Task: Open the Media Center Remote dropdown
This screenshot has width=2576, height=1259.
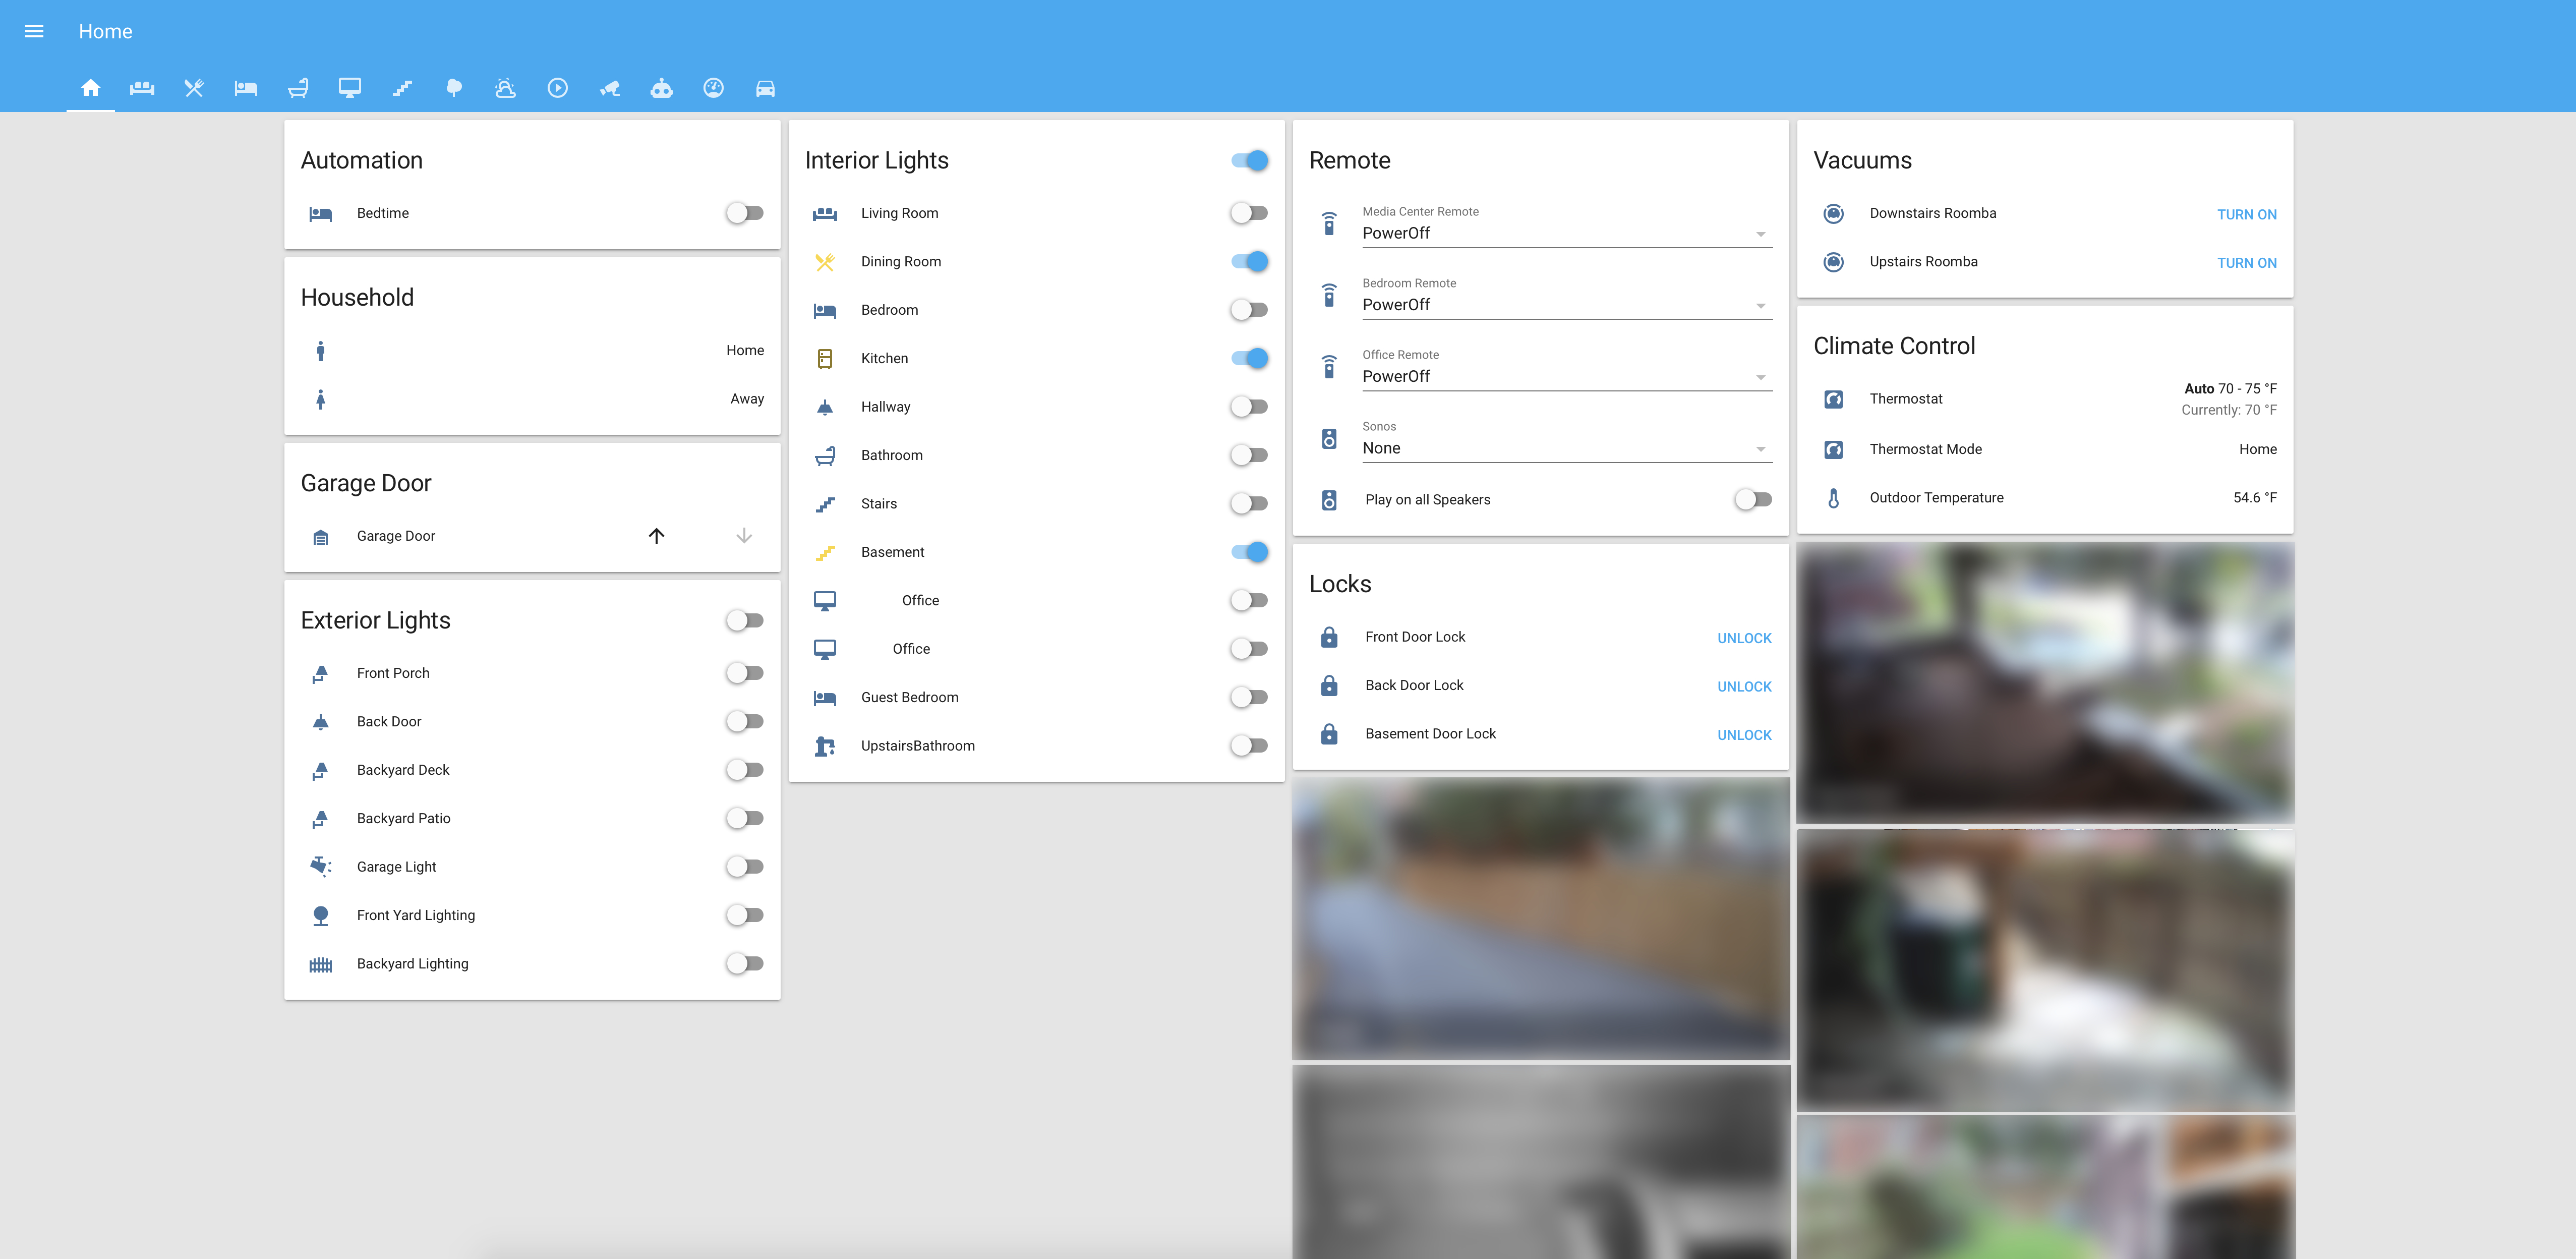Action: [x=1566, y=233]
